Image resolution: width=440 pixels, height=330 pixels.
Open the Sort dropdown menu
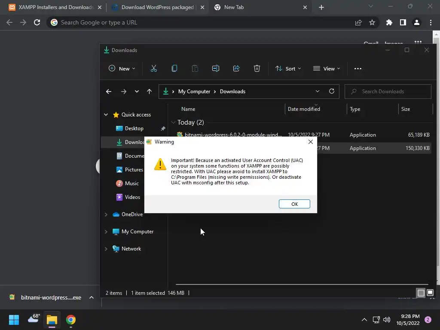(x=288, y=68)
